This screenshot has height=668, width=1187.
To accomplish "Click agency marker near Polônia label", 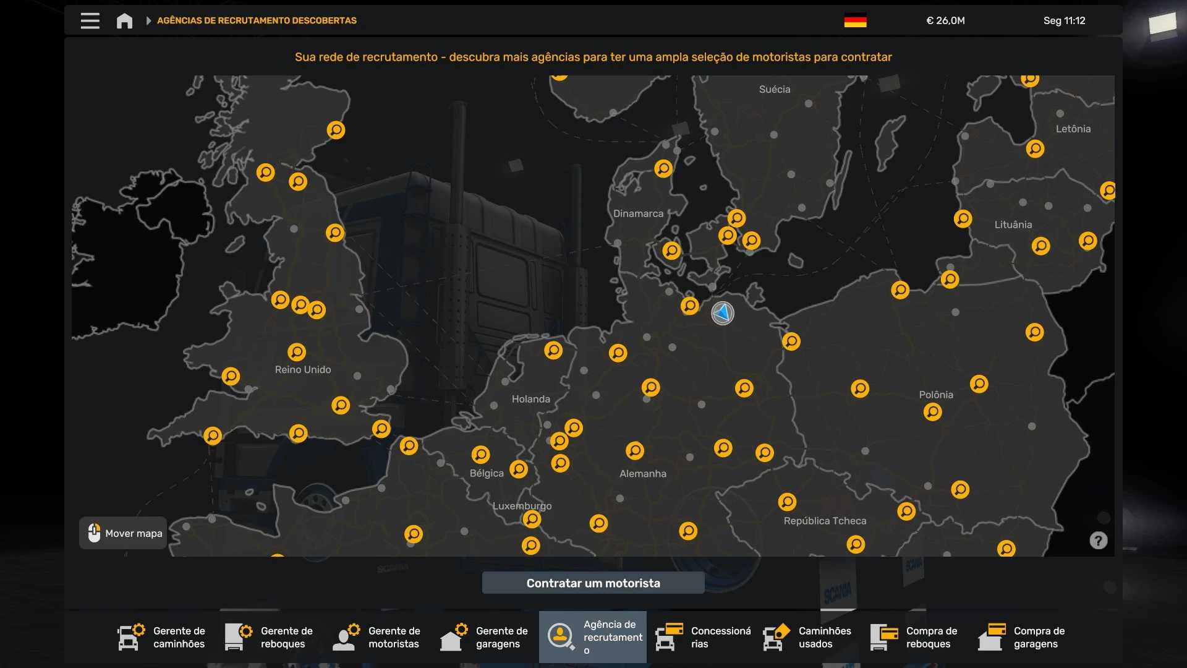I will [x=932, y=412].
